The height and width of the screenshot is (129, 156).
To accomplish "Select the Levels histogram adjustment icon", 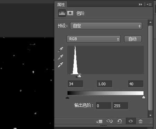I will [x=62, y=13].
